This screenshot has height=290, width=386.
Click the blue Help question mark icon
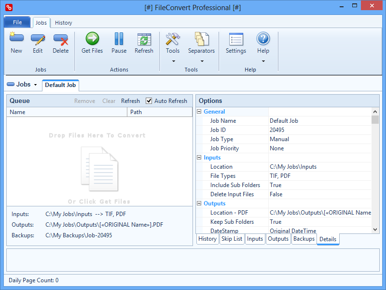pos(263,39)
